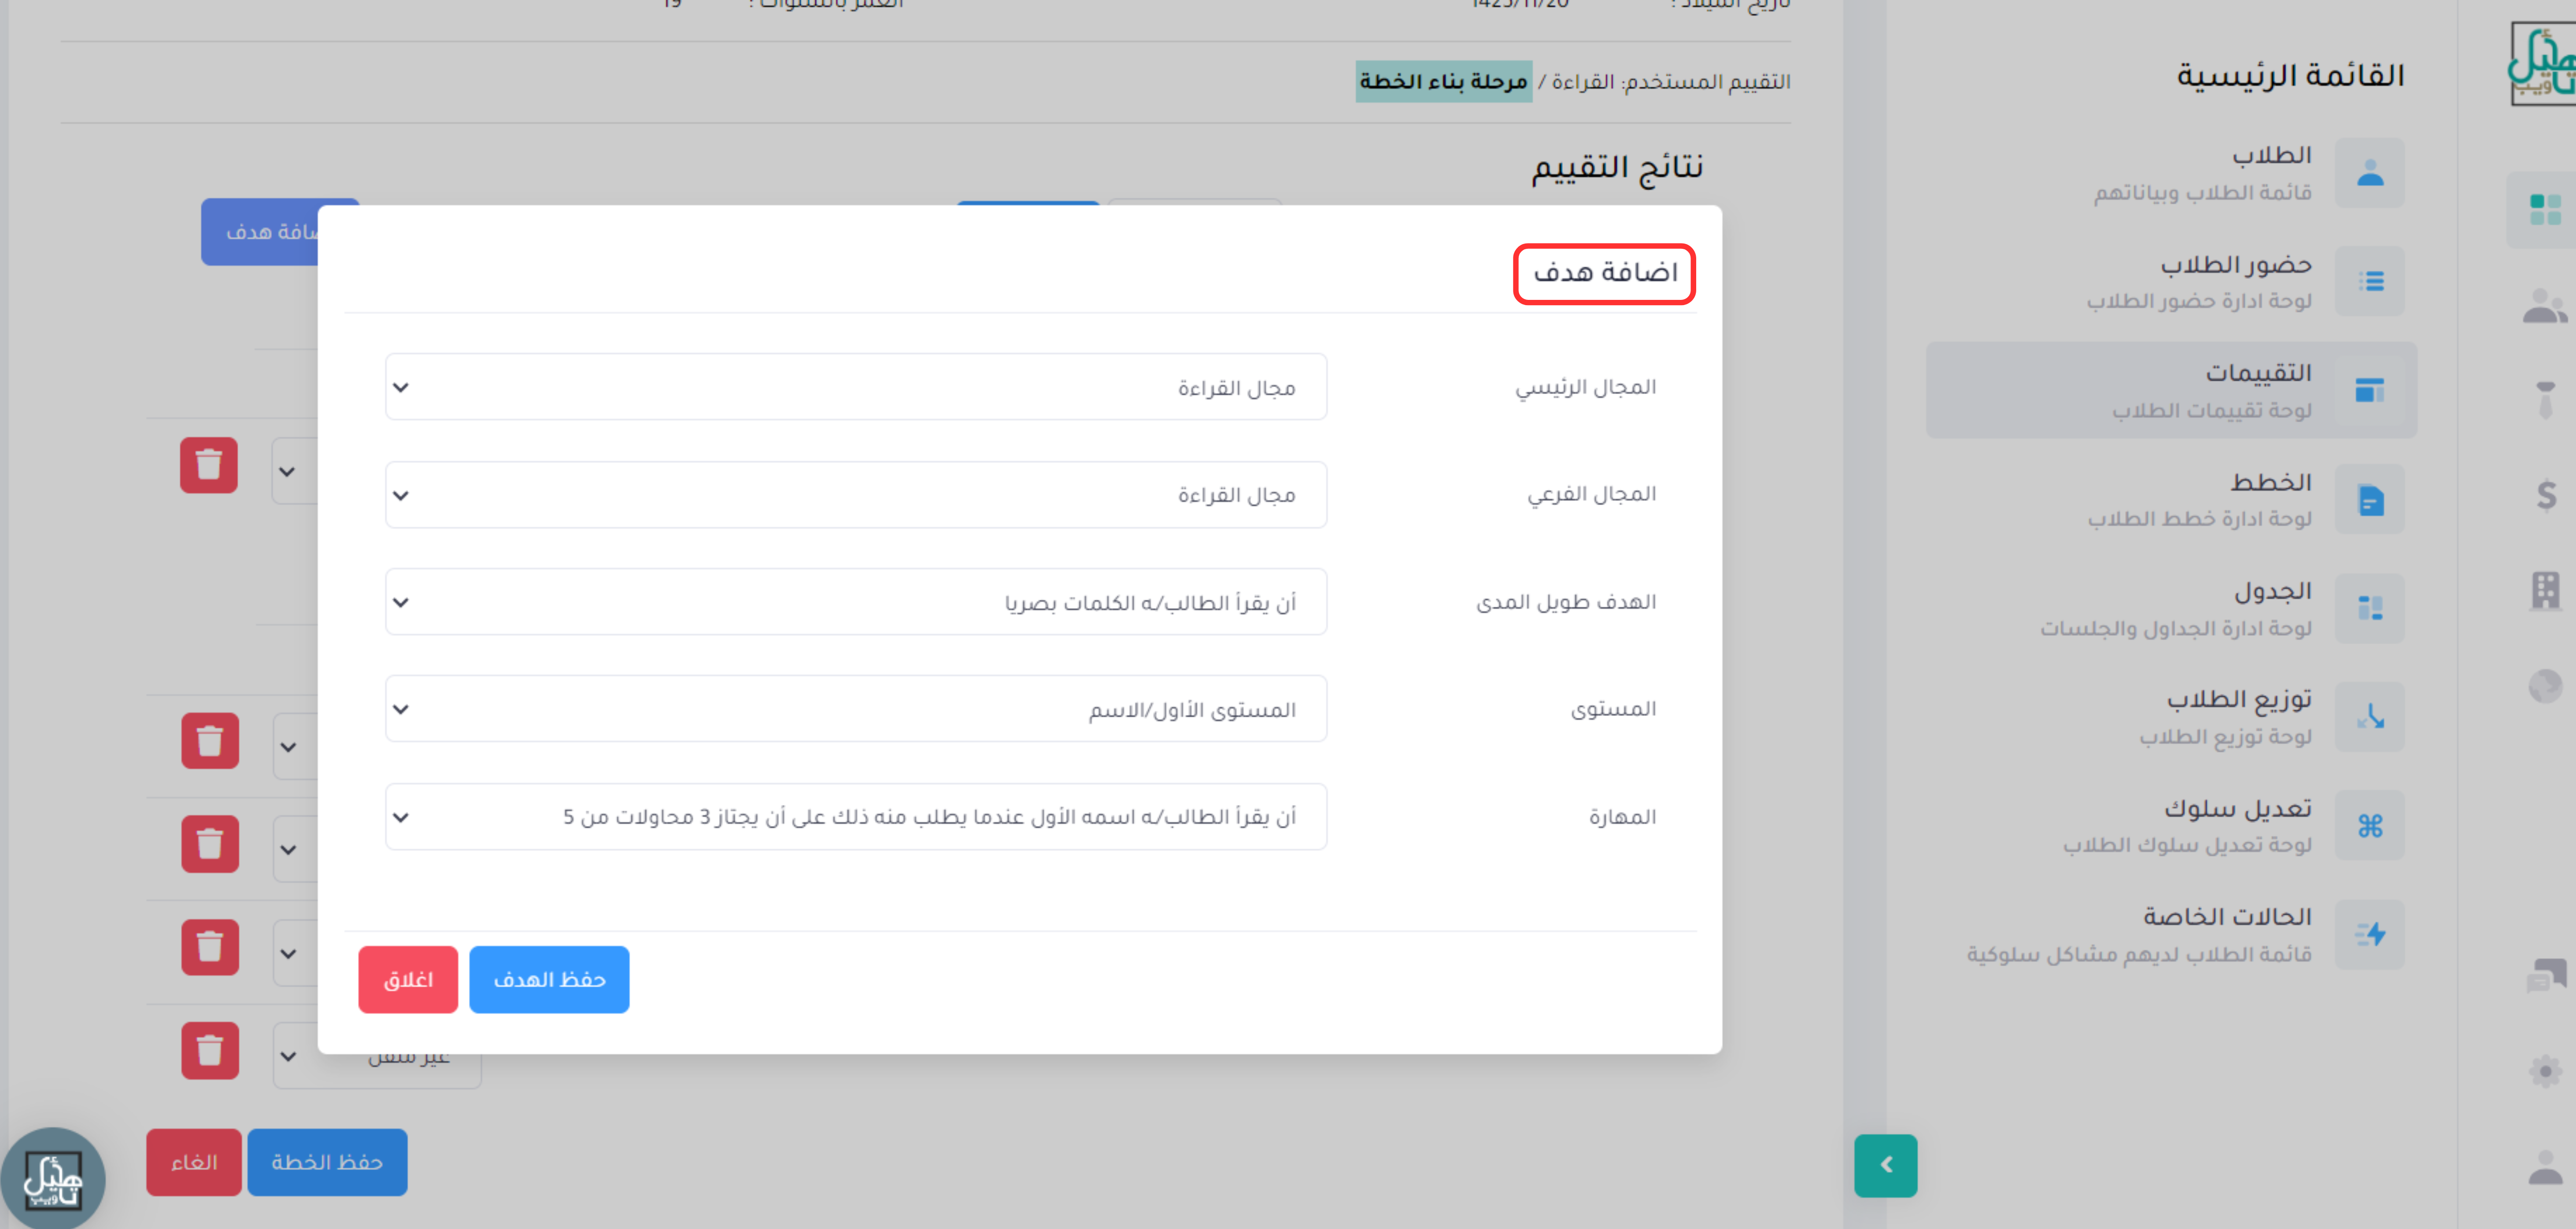Image resolution: width=2576 pixels, height=1229 pixels.
Task: Click حفظ الخطة button
Action: 327,1162
